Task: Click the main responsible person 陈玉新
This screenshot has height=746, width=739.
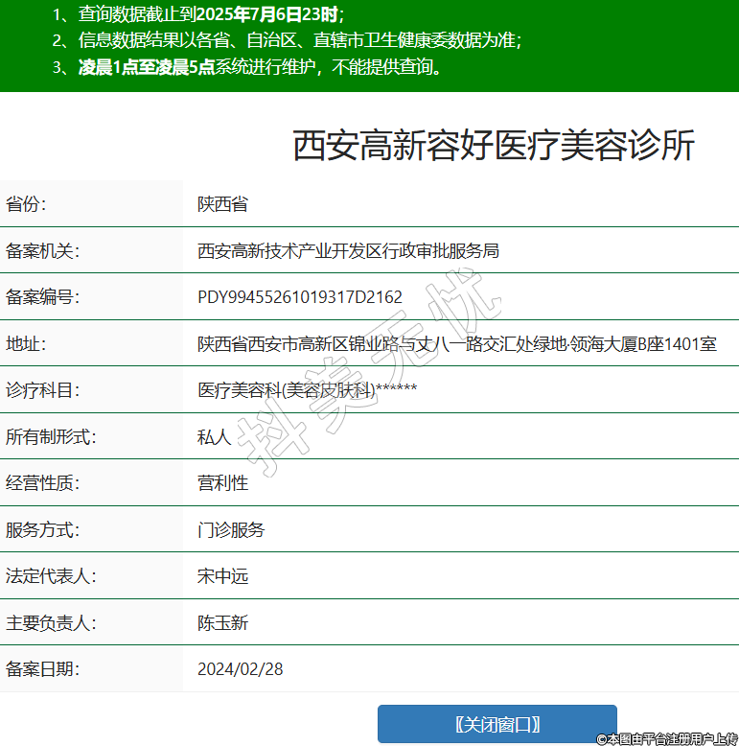Action: pos(222,623)
